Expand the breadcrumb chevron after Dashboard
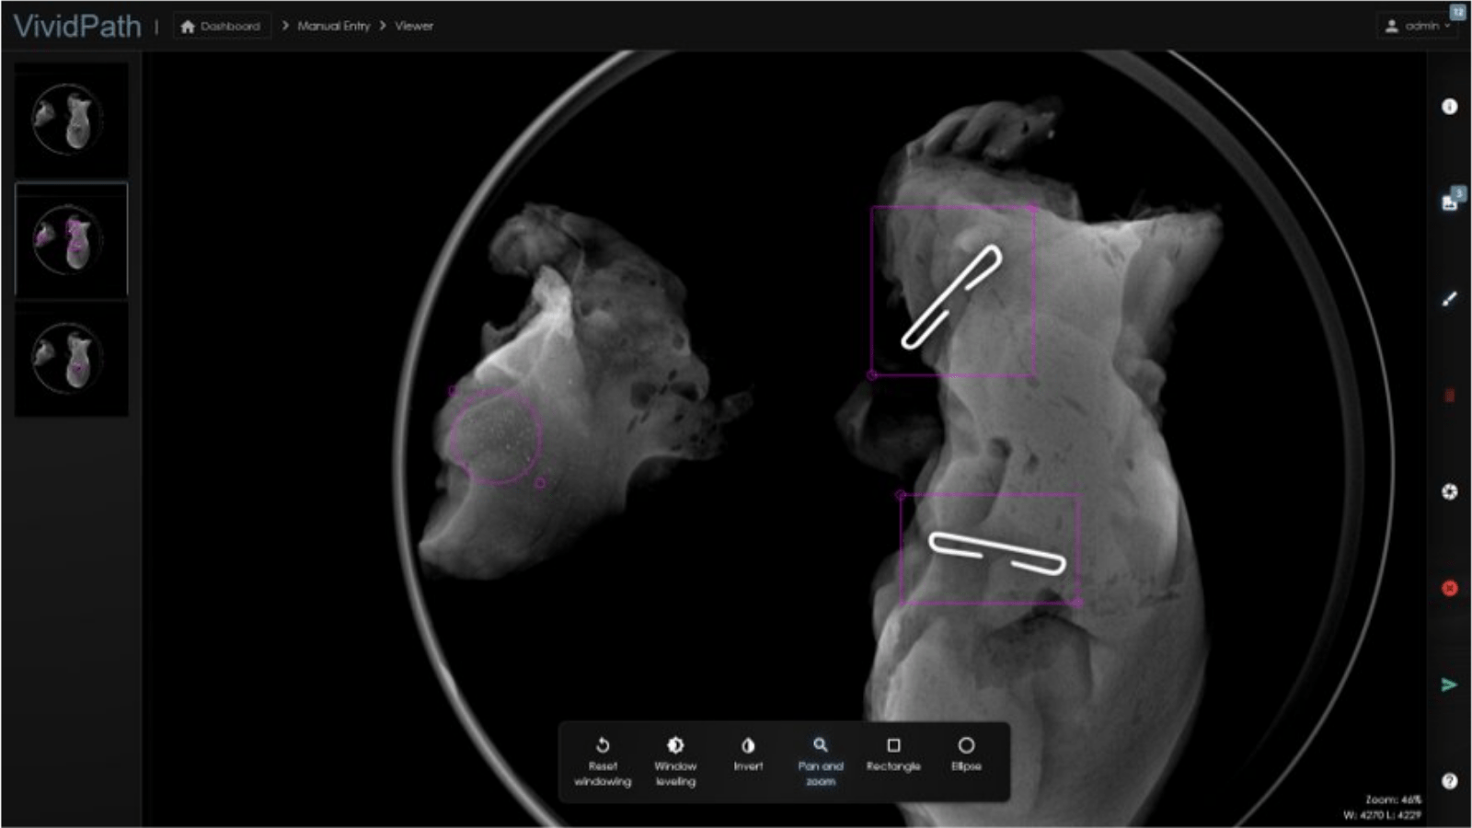The height and width of the screenshot is (828, 1472). tap(286, 26)
